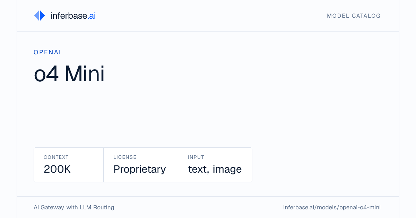Click the dark-blue right half of diamond logo

43,16
